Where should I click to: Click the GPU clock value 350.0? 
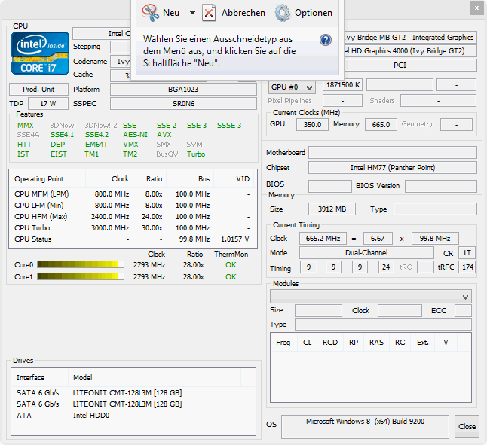pos(312,125)
